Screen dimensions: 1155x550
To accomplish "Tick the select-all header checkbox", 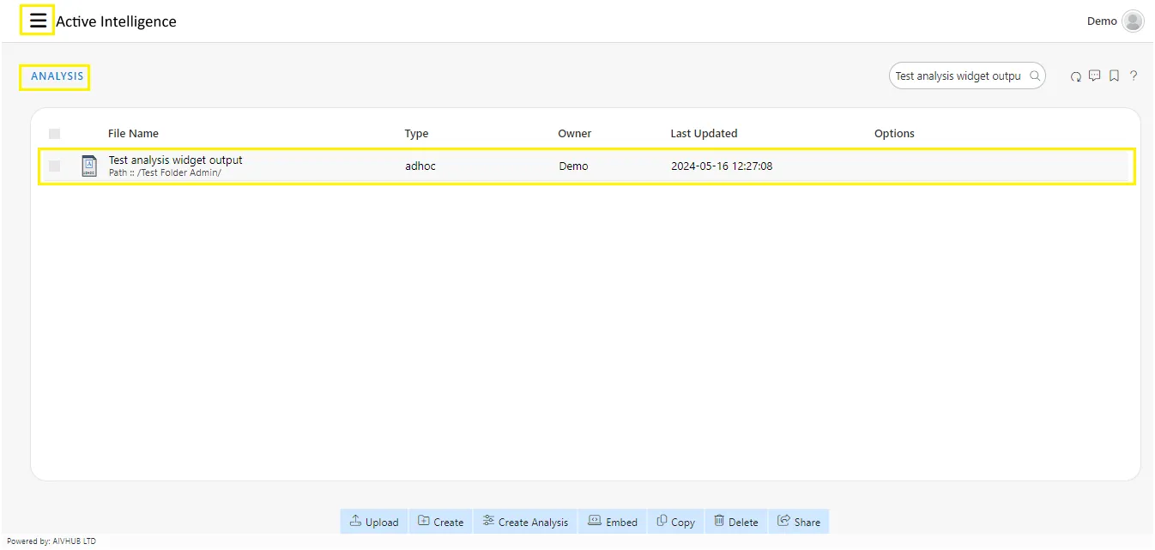I will [x=55, y=133].
